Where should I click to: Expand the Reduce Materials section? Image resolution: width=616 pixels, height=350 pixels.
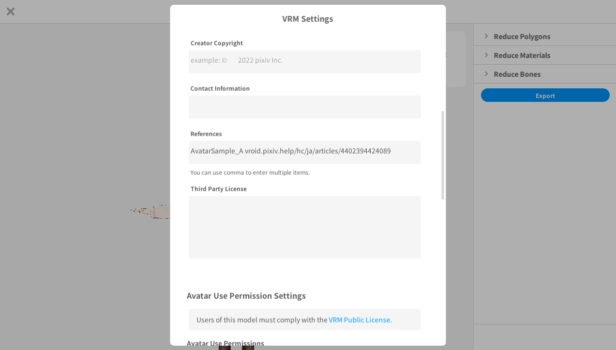tap(545, 55)
